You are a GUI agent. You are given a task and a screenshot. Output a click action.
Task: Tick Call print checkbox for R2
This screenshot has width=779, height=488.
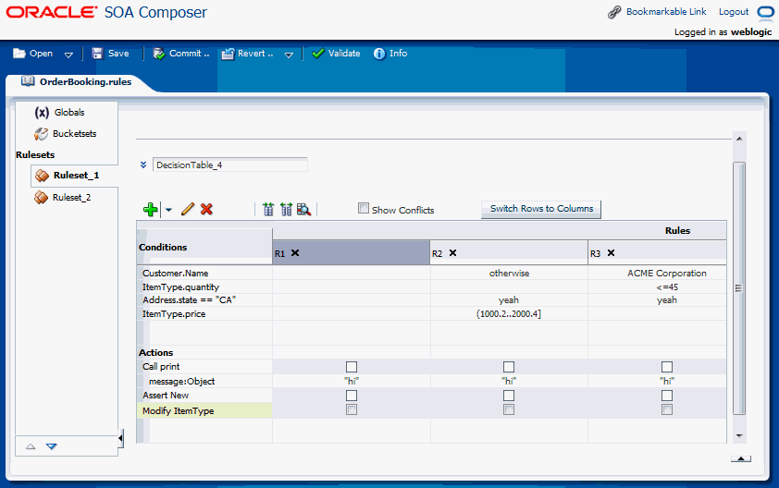[x=509, y=367]
